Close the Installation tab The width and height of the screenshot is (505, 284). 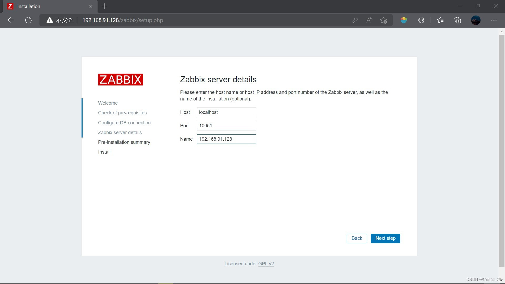(x=91, y=6)
